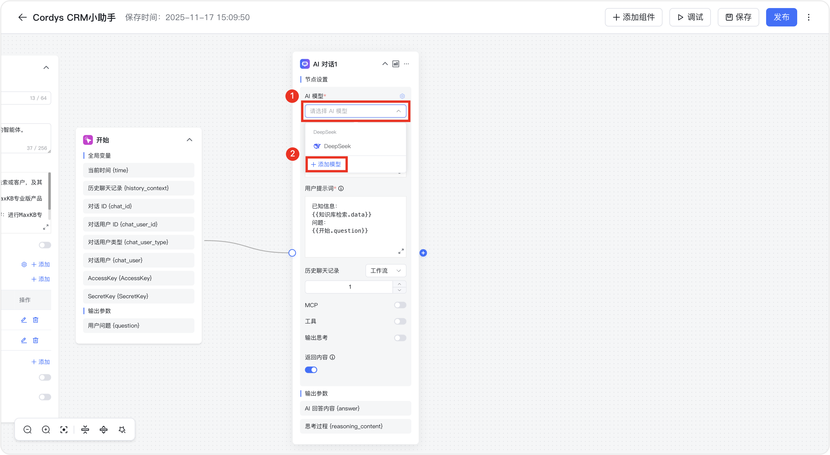Image resolution: width=830 pixels, height=455 pixels.
Task: Select DeepSeek model from the list
Action: click(x=337, y=146)
